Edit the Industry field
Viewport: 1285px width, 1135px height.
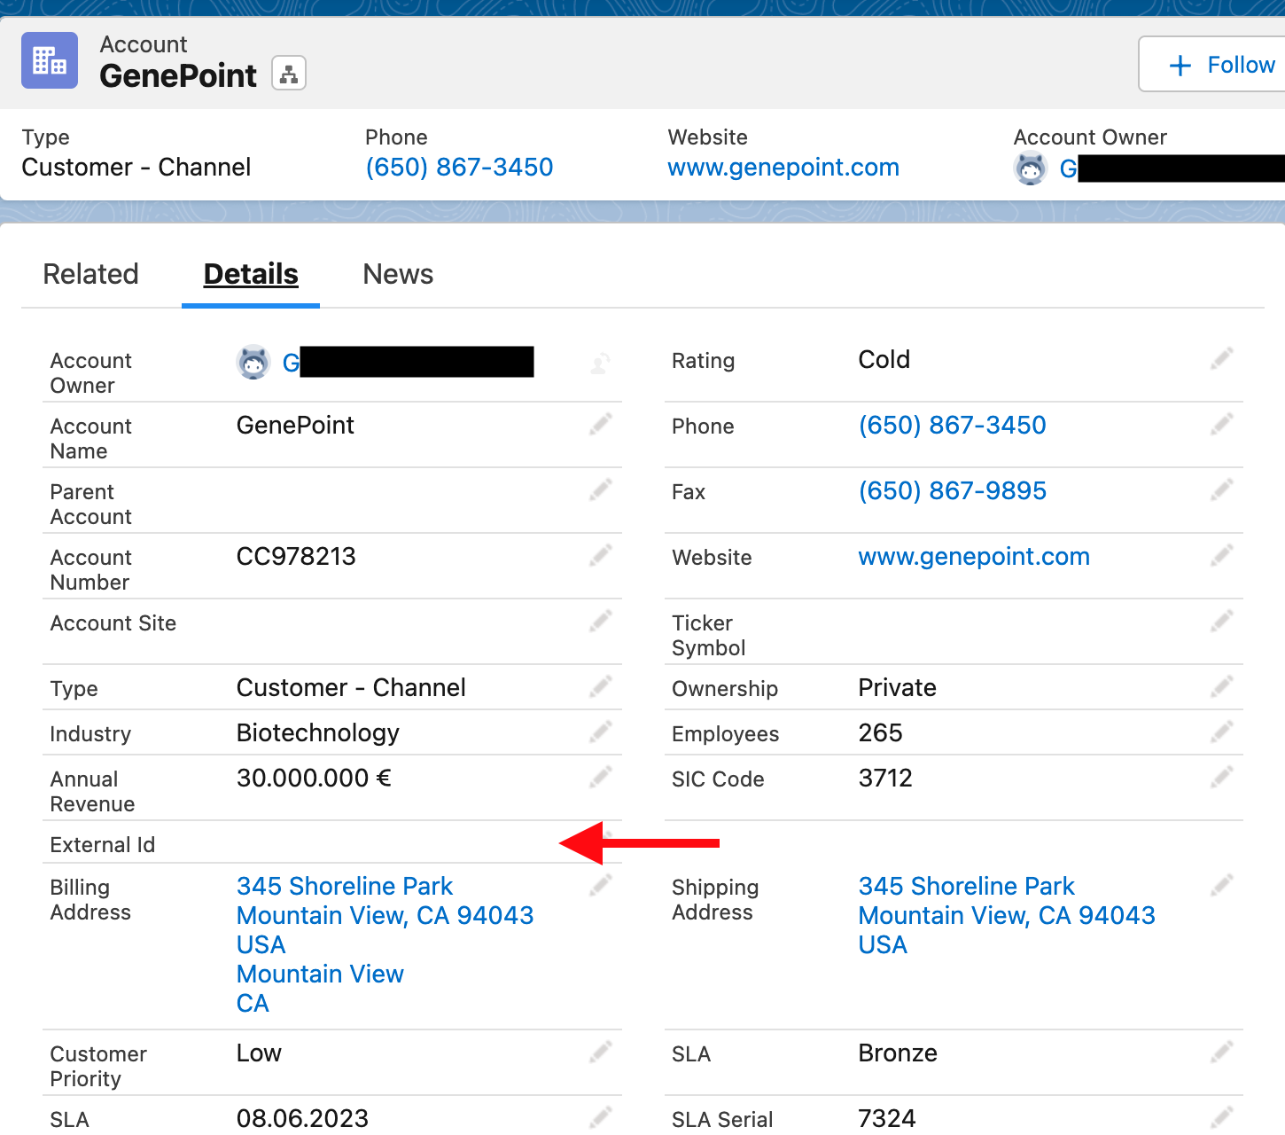click(600, 732)
